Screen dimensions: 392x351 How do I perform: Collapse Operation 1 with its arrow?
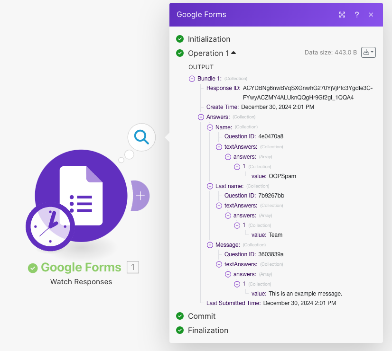point(233,53)
